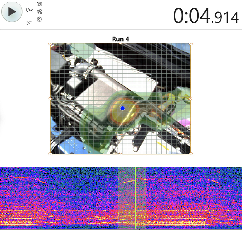Screen dimensions: 242x230
Task: Click the frame-advance flag icon
Action: (x=29, y=23)
